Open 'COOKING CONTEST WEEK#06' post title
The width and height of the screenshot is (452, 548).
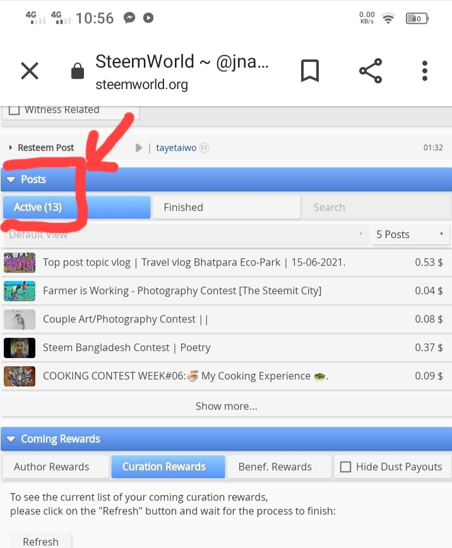pyautogui.click(x=185, y=376)
